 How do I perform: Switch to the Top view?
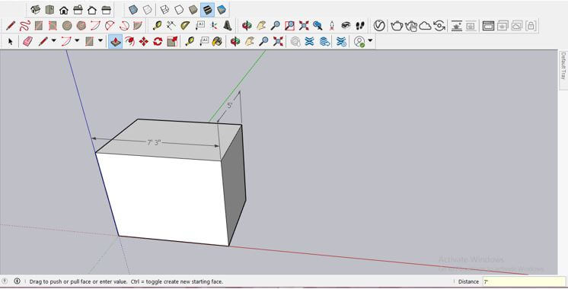[49, 10]
